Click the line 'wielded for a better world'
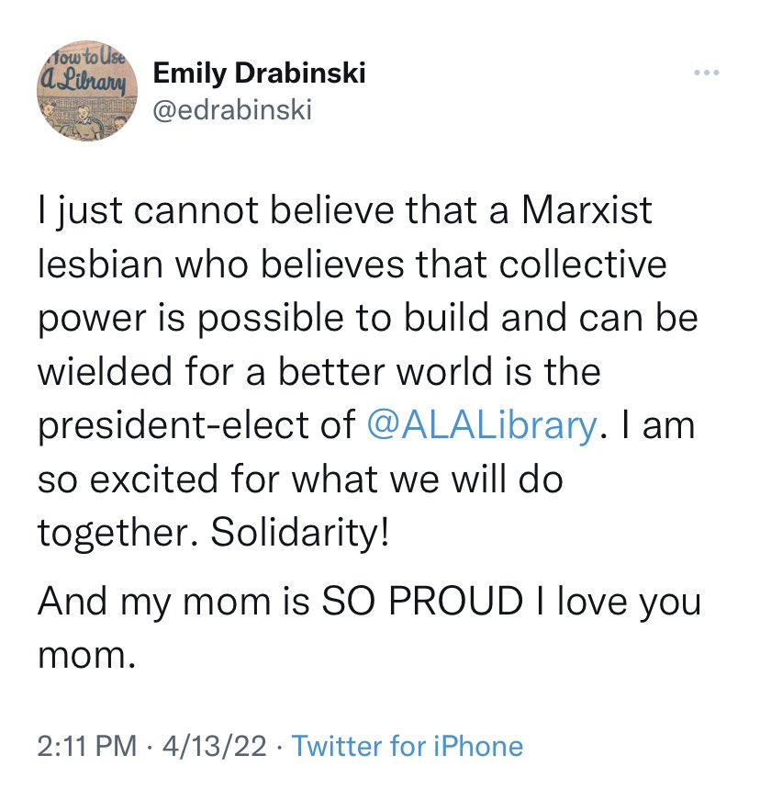 [319, 372]
